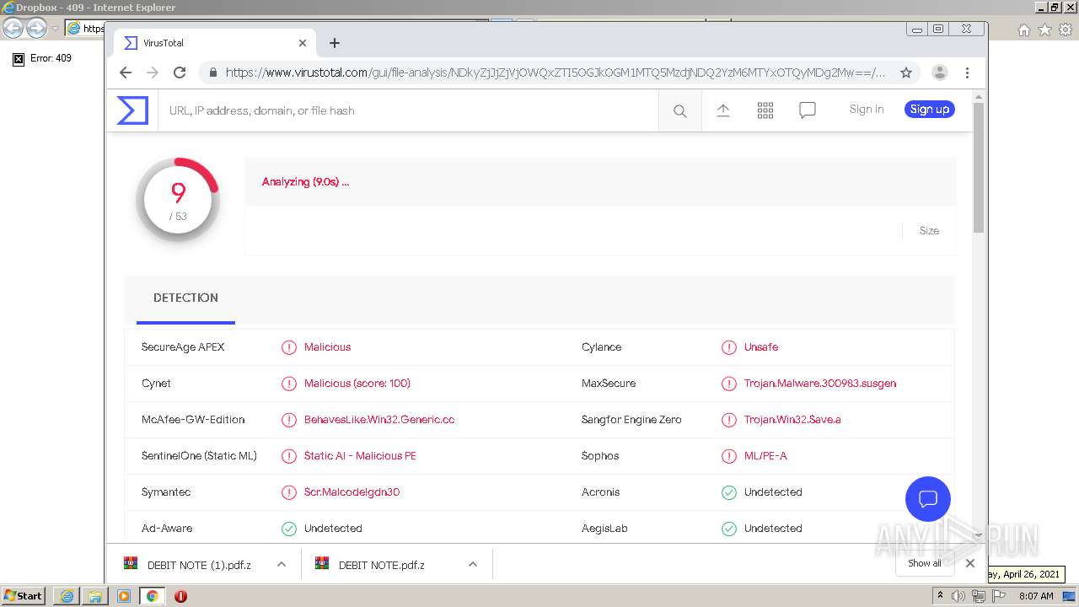Click Internet Explorer back button
Image resolution: width=1079 pixels, height=607 pixels.
pos(13,28)
